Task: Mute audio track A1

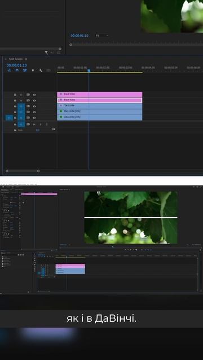Action: point(34,124)
